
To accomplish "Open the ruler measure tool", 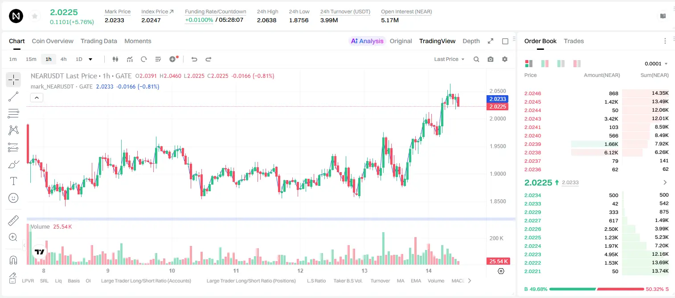I will point(13,221).
